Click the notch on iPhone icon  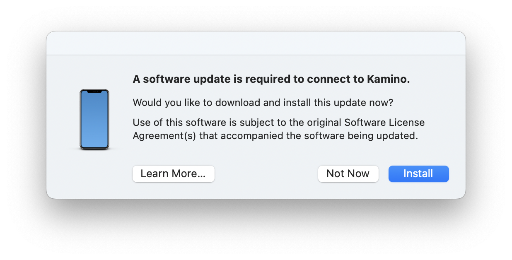click(x=94, y=91)
